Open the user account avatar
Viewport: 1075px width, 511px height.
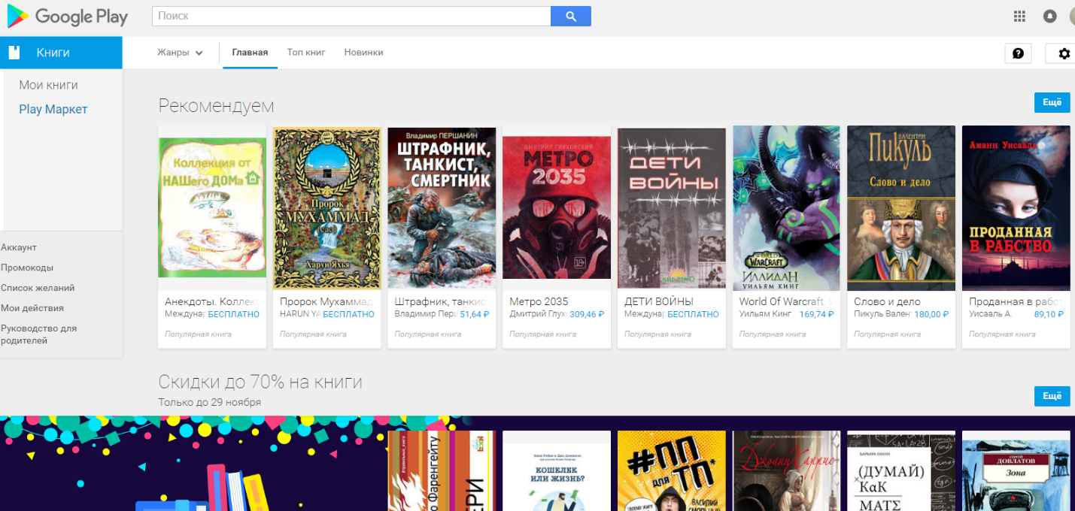click(1072, 16)
